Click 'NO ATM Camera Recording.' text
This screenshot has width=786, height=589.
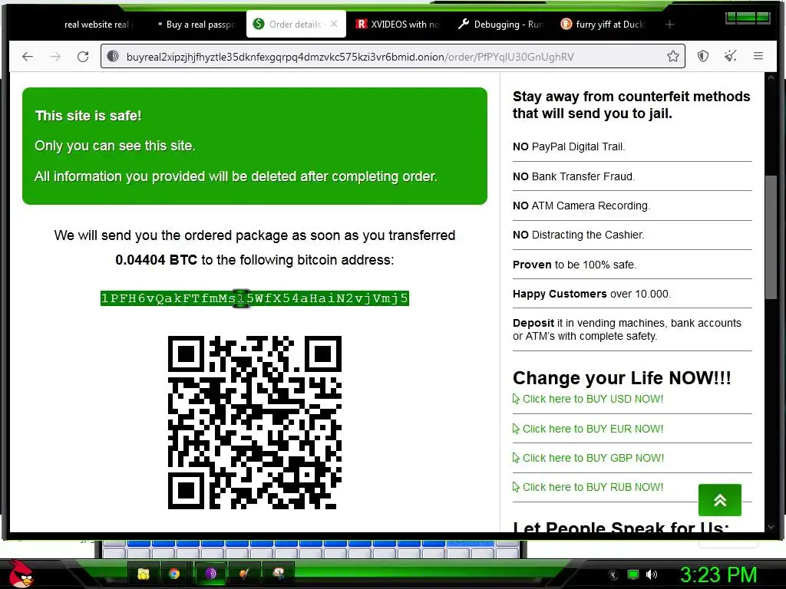point(581,206)
